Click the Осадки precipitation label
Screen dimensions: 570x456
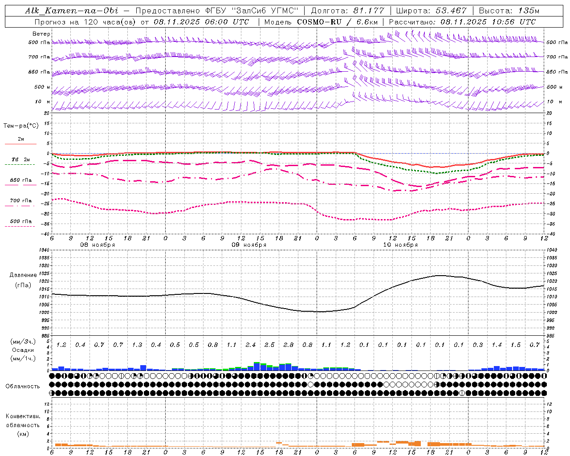23,350
